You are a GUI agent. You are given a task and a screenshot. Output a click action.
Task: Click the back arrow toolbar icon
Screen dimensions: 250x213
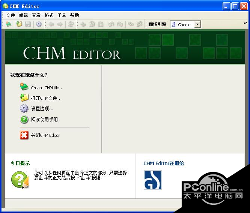tap(51, 24)
